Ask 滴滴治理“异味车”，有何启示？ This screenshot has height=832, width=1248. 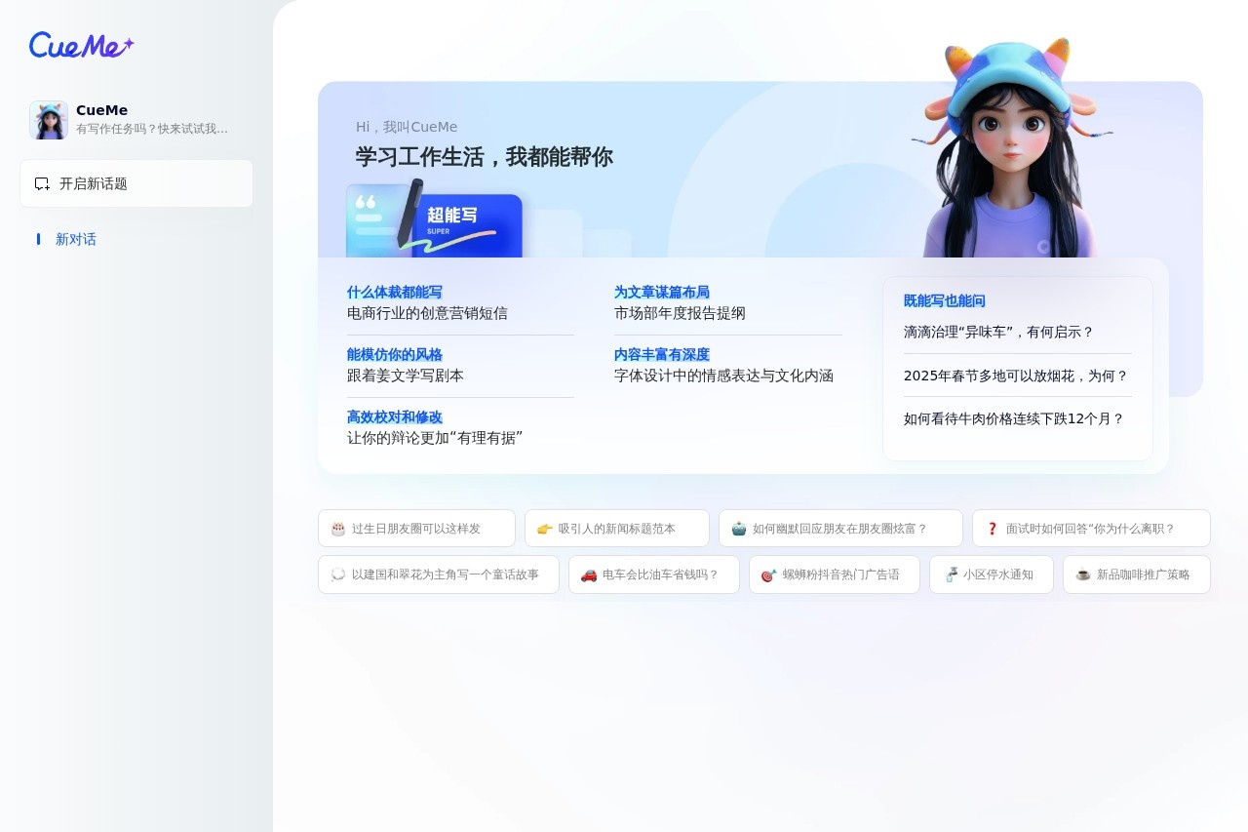999,332
